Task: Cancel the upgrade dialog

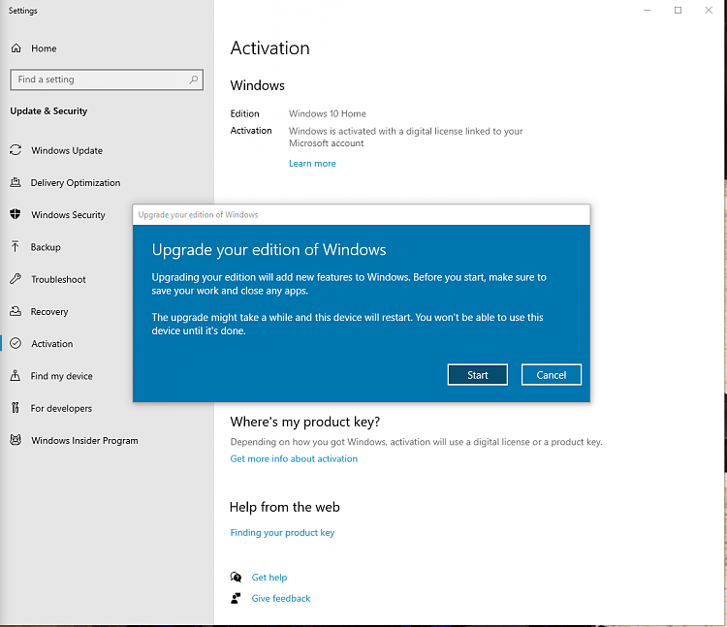Action: (552, 374)
